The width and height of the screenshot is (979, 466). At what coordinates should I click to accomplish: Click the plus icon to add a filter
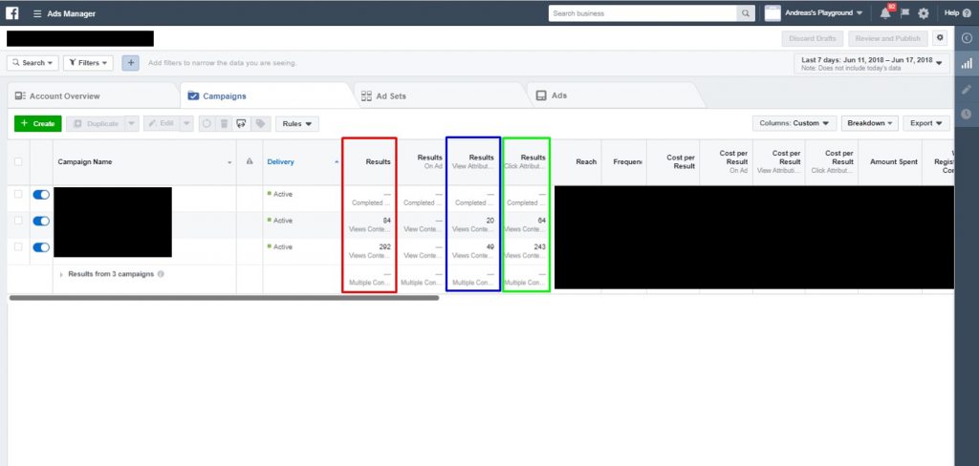coord(130,63)
